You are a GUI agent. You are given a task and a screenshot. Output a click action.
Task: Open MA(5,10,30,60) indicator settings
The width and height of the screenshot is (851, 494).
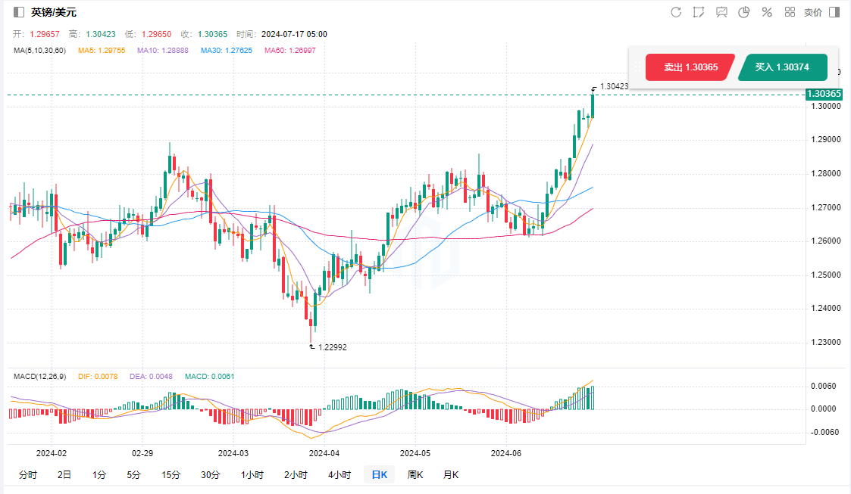(39, 51)
